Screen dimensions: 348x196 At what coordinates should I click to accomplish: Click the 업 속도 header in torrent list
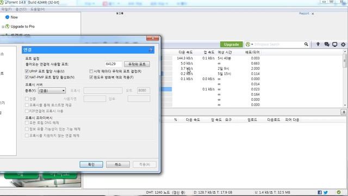tap(209, 52)
